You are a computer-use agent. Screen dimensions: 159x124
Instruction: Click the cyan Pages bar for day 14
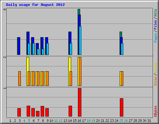point(71,49)
